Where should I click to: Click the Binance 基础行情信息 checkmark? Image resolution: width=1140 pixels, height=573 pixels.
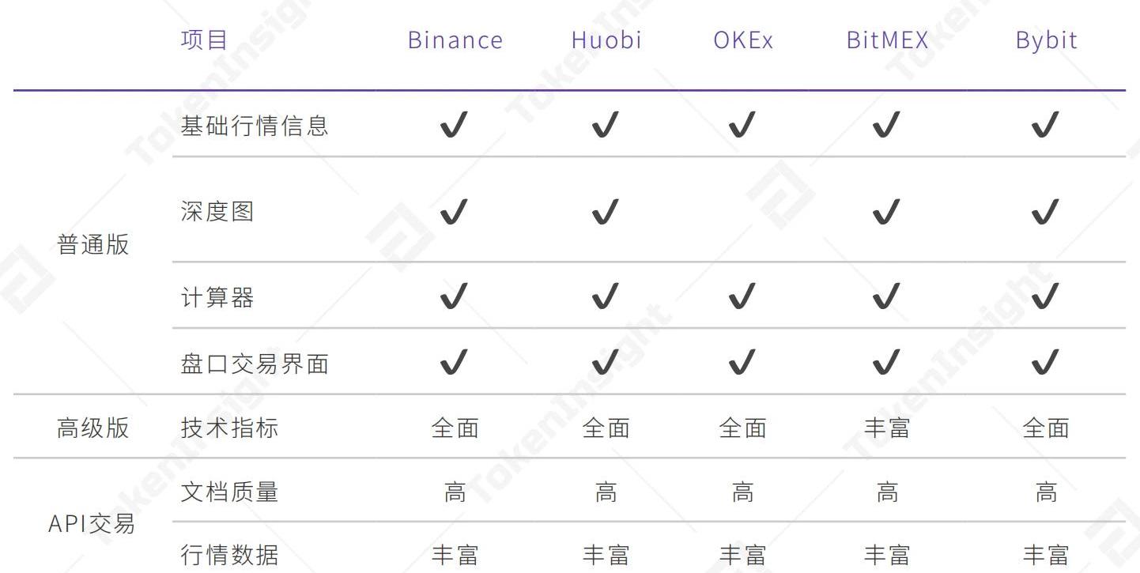click(454, 125)
